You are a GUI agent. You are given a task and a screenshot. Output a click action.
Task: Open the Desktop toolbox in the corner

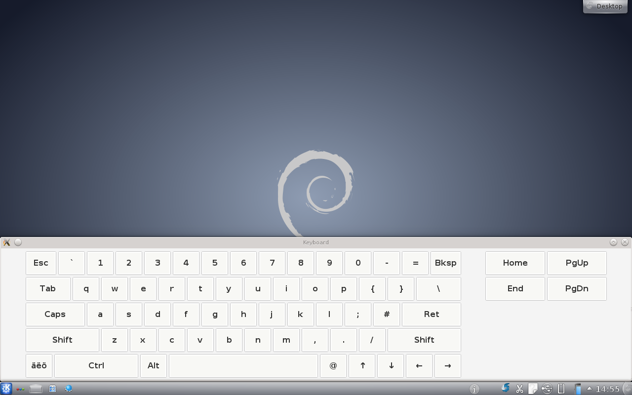click(605, 6)
